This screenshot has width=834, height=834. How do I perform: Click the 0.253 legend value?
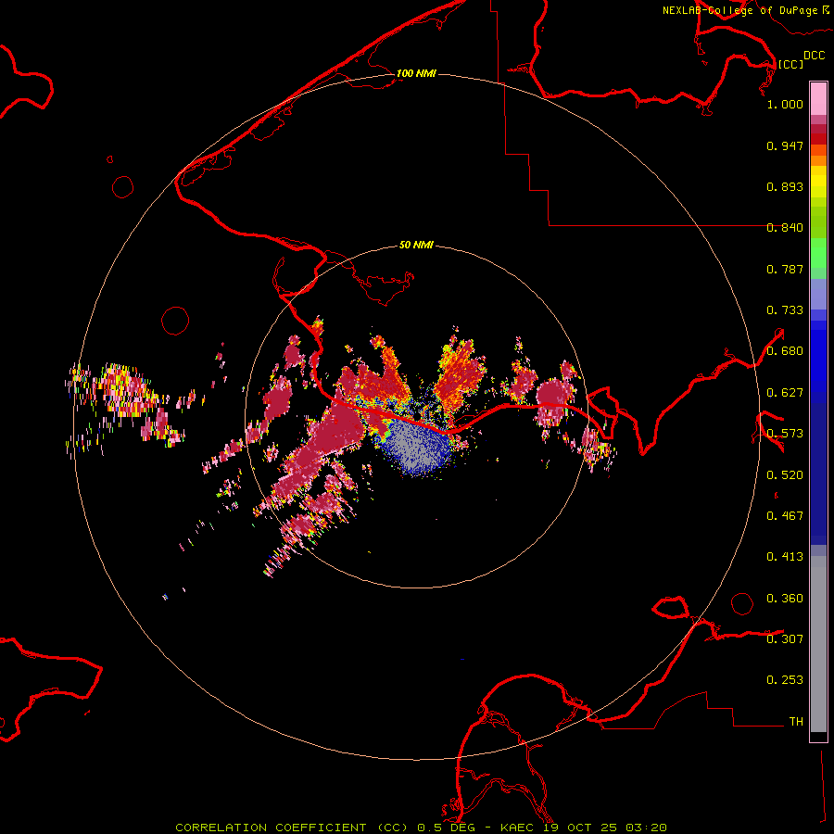click(x=785, y=680)
